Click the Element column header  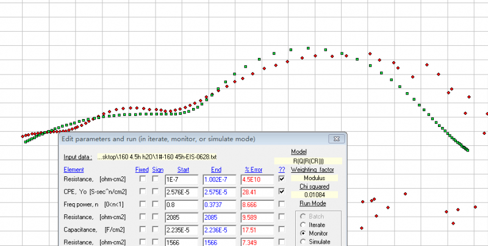[74, 170]
